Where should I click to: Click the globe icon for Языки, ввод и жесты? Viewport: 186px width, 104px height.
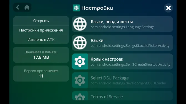(80, 24)
